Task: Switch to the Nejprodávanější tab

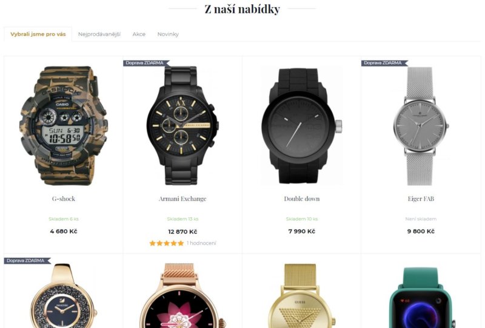Action: (99, 34)
